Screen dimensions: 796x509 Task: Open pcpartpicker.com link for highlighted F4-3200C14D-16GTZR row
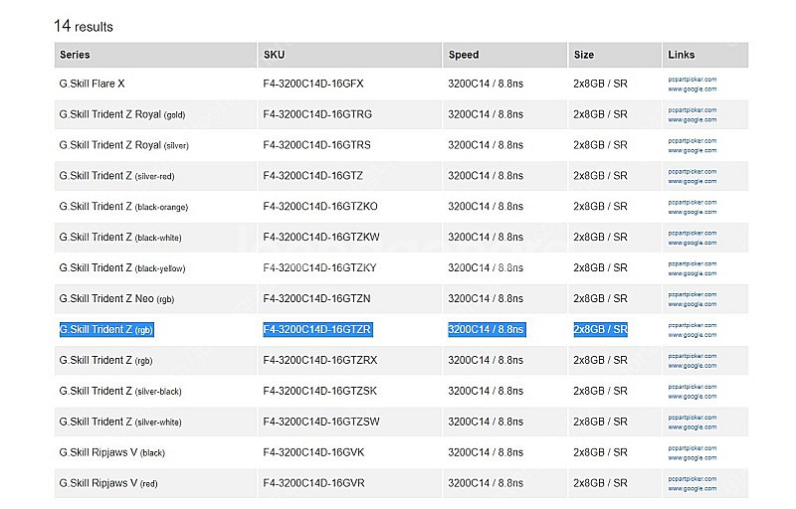(692, 325)
